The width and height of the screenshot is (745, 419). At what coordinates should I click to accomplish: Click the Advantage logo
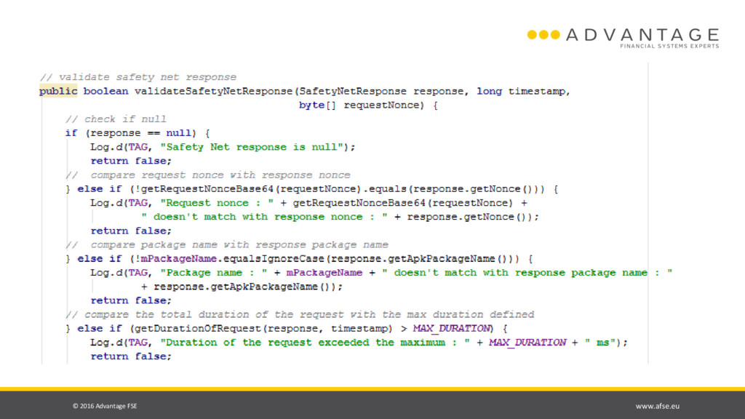point(623,38)
